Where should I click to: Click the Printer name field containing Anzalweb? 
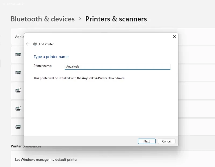(117, 67)
